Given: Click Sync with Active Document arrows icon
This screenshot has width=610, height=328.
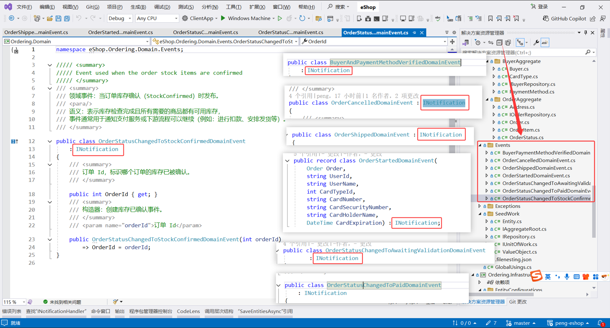Looking at the screenshot, I should (x=491, y=42).
